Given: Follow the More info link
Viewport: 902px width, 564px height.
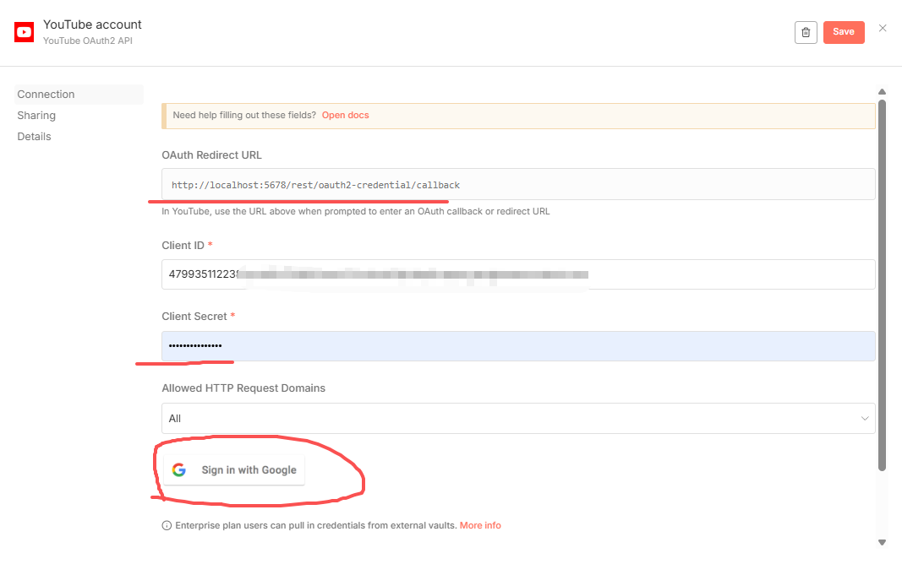Looking at the screenshot, I should tap(480, 526).
